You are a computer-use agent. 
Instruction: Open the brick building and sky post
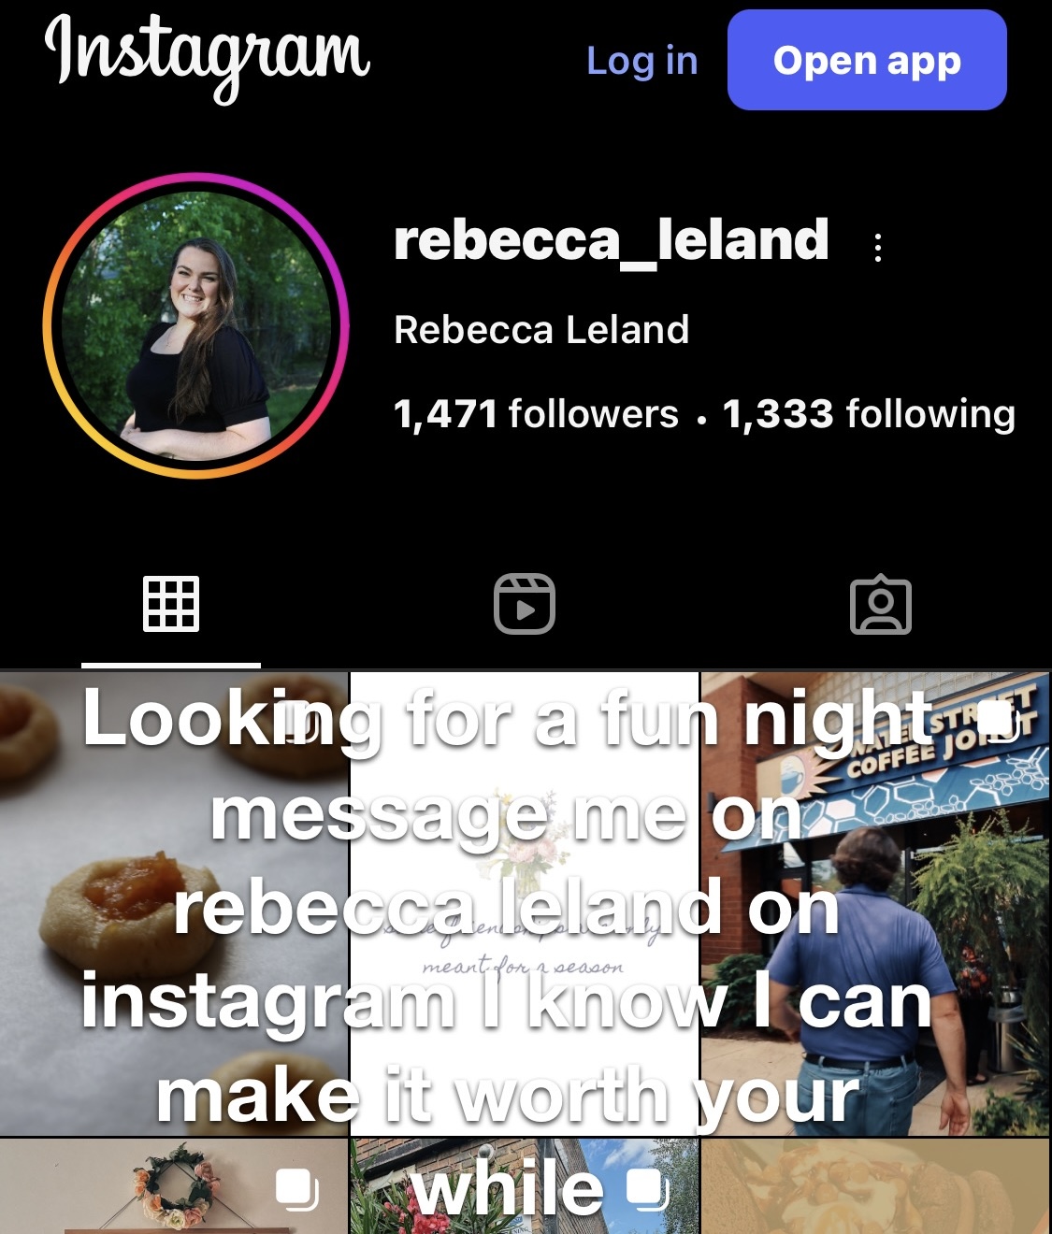pyautogui.click(x=525, y=1186)
